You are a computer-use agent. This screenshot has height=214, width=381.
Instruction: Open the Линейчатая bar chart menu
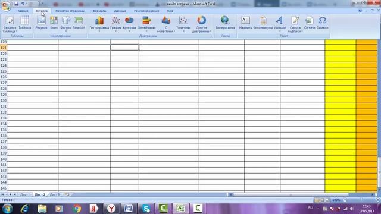(146, 24)
